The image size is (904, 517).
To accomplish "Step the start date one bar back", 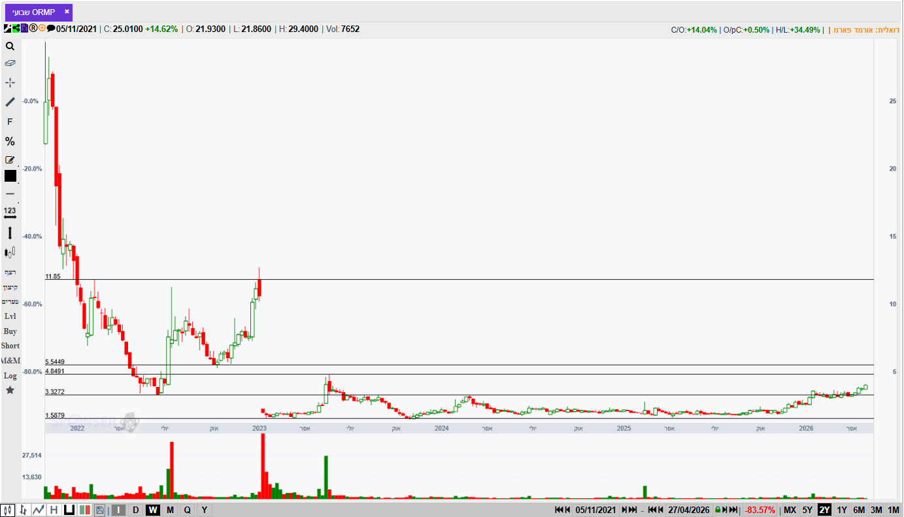I will point(567,510).
